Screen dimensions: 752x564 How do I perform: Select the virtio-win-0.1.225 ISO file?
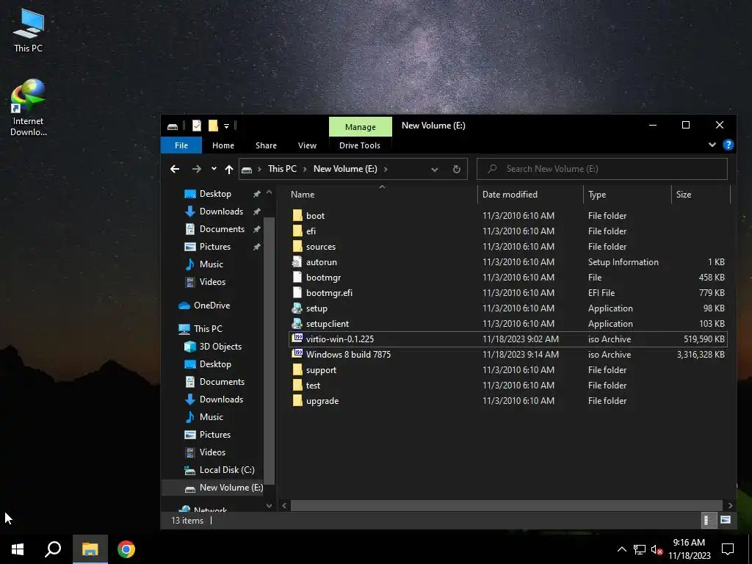[x=508, y=339]
